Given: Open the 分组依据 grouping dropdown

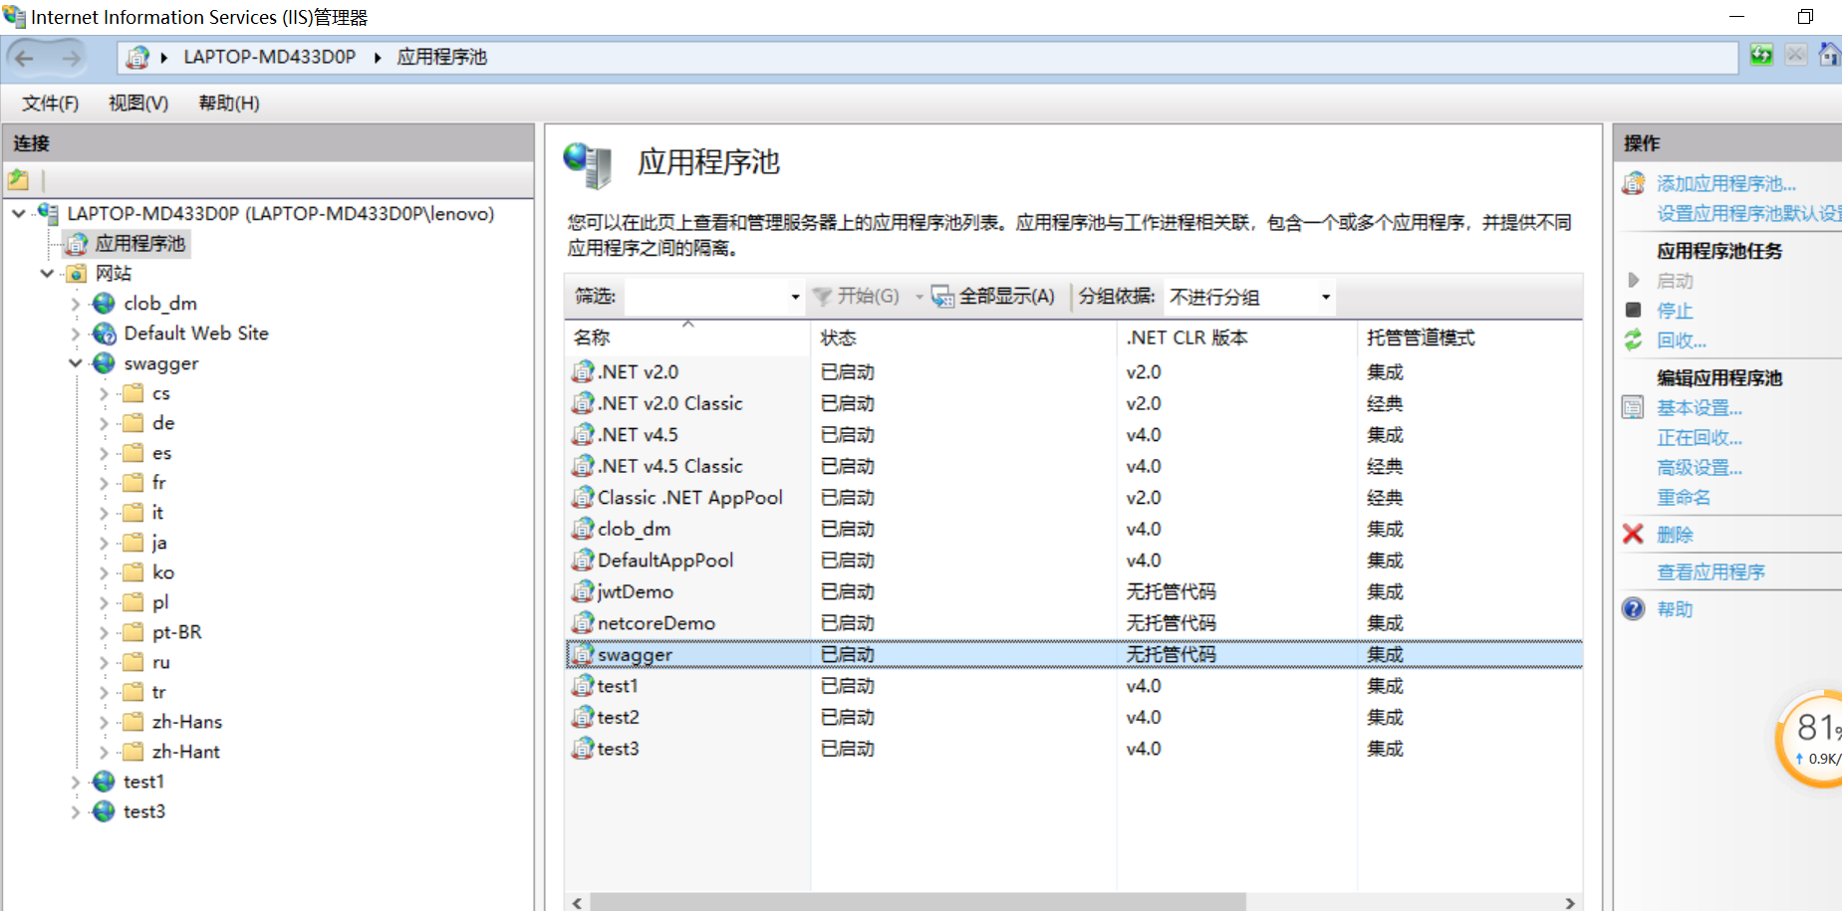Looking at the screenshot, I should (x=1326, y=297).
